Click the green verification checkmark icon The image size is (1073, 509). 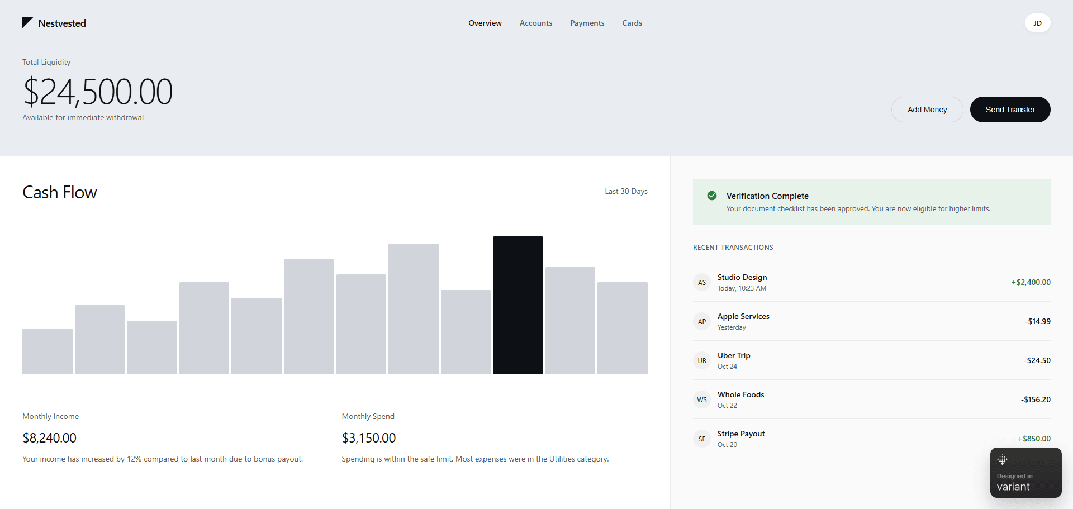(711, 196)
